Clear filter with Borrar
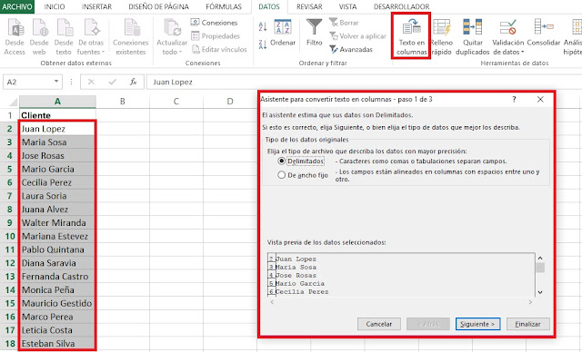This screenshot has height=352, width=582. coord(344,23)
